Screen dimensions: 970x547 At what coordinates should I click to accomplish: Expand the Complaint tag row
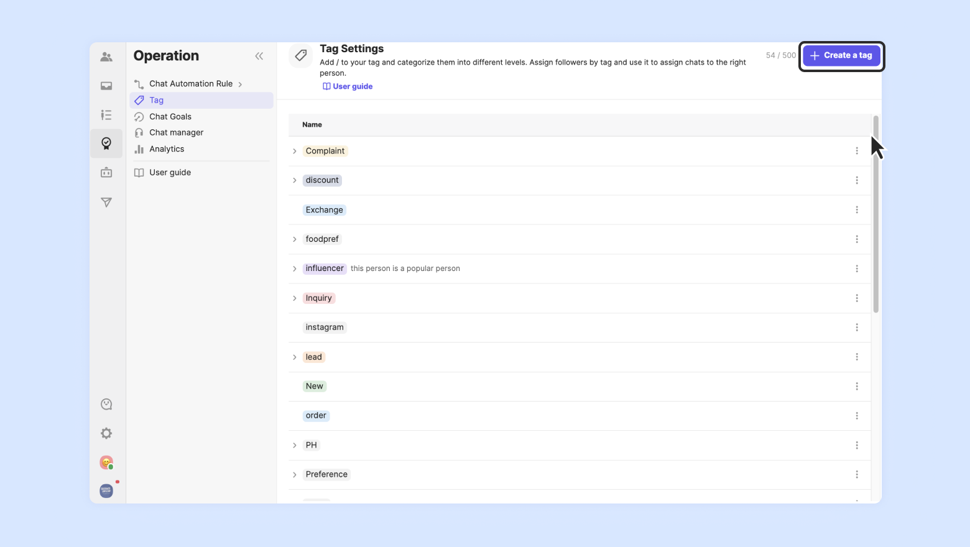295,151
